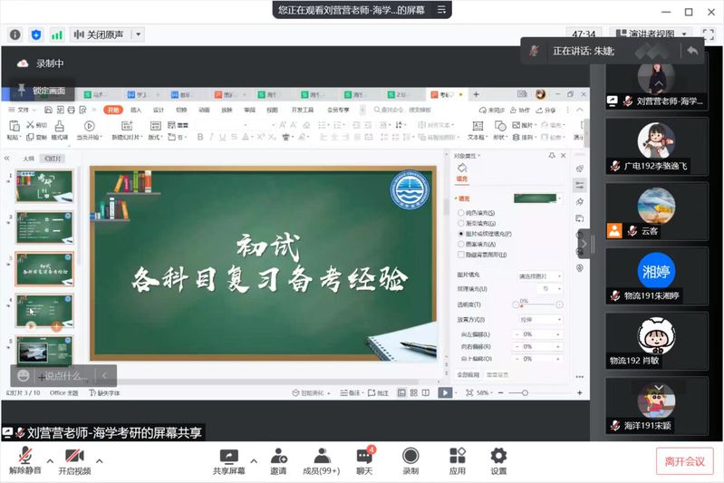Click status bar slideshow play button
The width and height of the screenshot is (724, 483).
point(445,393)
